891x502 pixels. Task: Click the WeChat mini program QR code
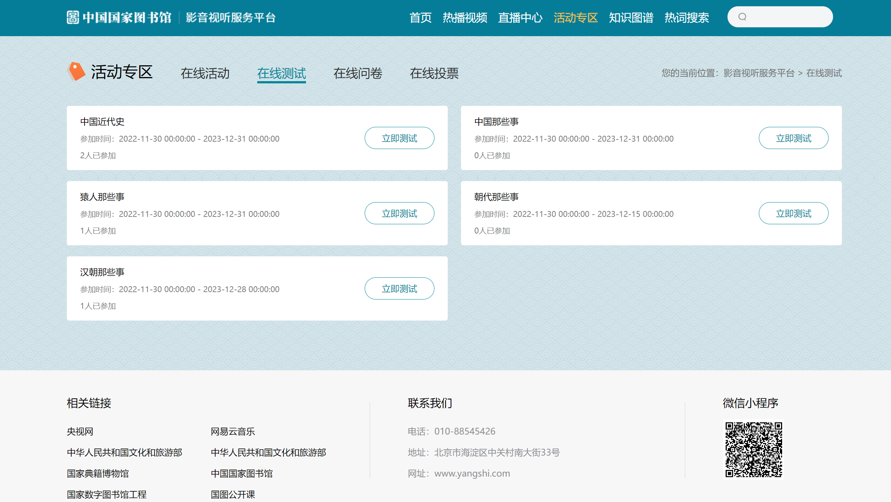tap(754, 450)
